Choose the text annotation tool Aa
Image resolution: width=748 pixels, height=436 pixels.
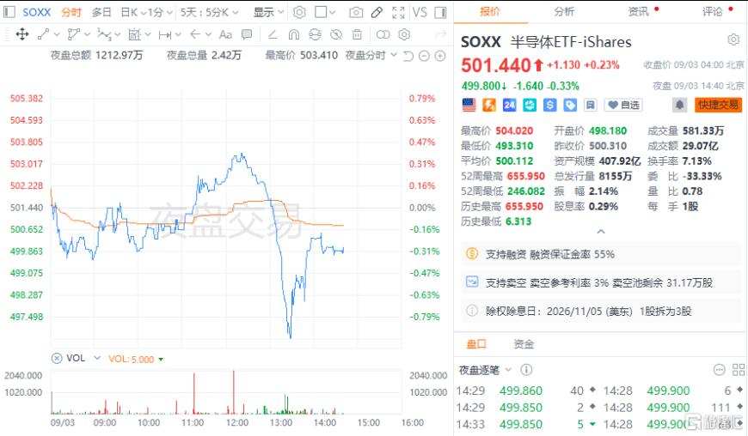225,34
